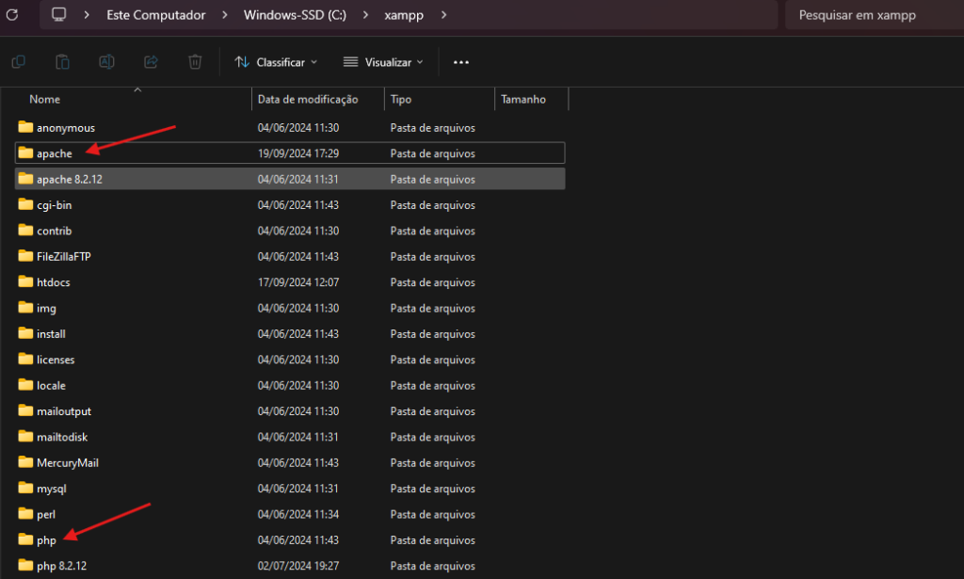Click the Share toolbar icon

coord(151,62)
